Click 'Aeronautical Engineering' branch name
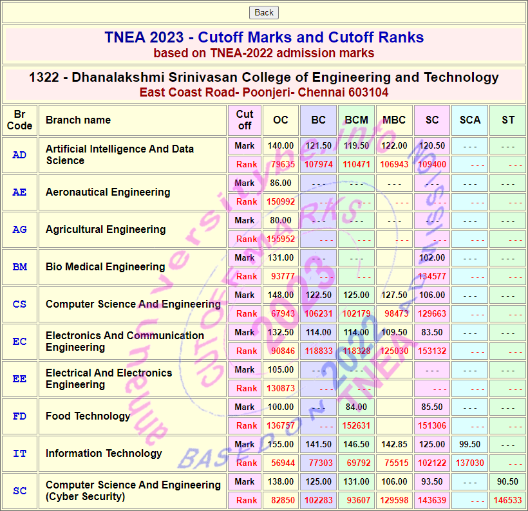 click(x=108, y=192)
